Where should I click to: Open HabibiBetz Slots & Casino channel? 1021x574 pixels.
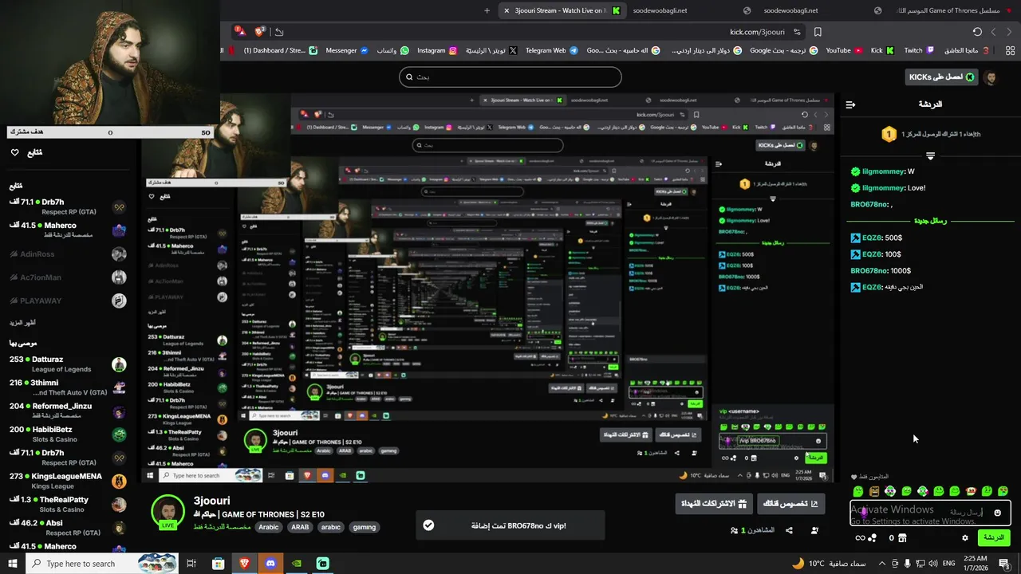(x=68, y=434)
